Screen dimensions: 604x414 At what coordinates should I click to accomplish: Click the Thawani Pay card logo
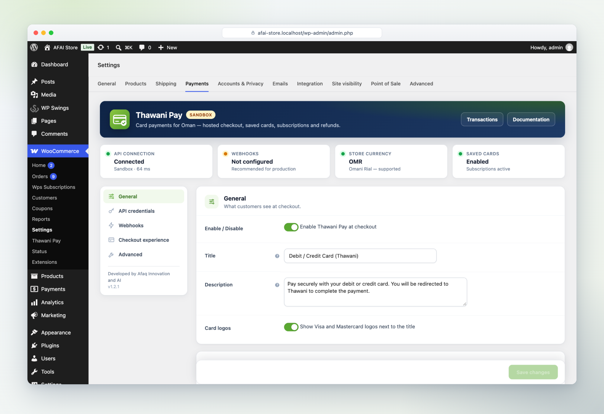point(120,119)
